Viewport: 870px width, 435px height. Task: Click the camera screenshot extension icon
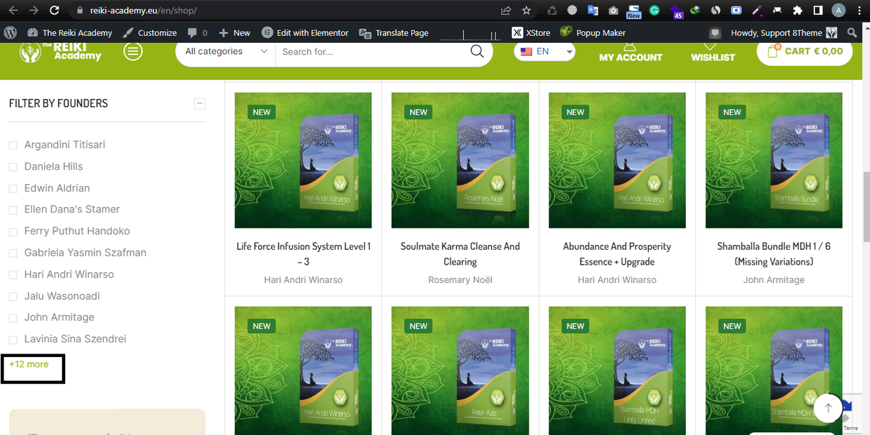[x=613, y=11]
